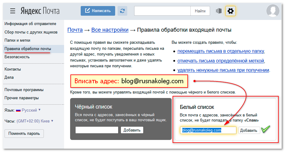
Task: Click link удалять ненужные письма при получении
Action: (x=223, y=70)
